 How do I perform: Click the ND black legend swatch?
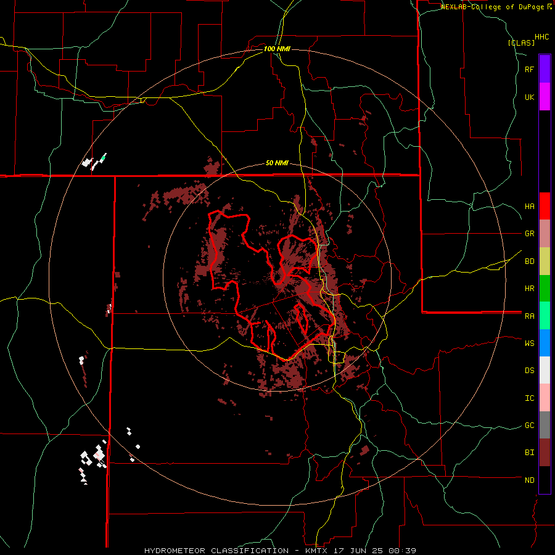(x=545, y=480)
